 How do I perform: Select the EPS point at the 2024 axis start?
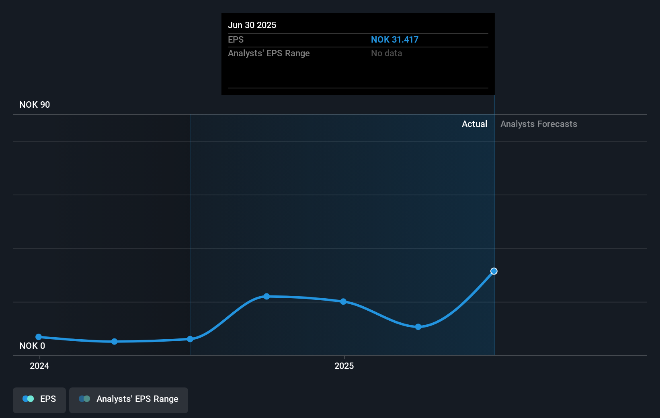[x=39, y=337]
